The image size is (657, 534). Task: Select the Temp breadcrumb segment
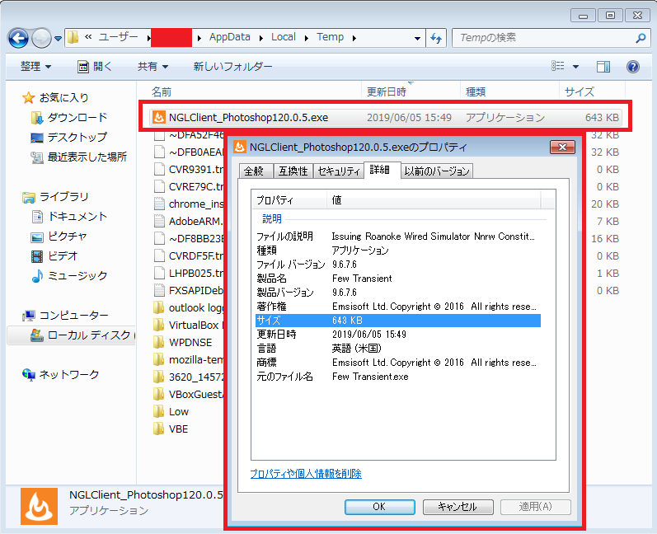(330, 37)
